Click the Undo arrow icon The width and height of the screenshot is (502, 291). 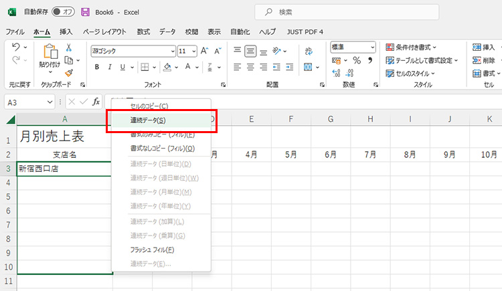[16, 47]
